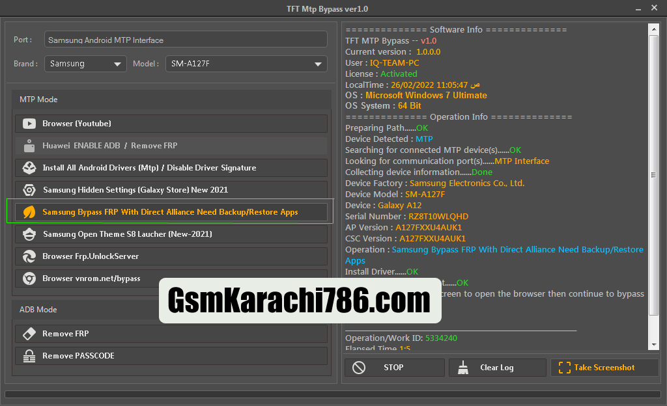Viewport: 667px width, 406px height.
Task: Click the Chrome icon beside Browser vnrom.net/bypass
Action: [x=29, y=278]
